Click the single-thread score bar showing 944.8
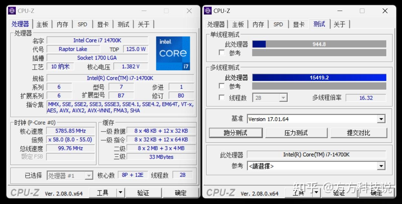Image resolution: width=402 pixels, height=204 pixels. pos(319,44)
